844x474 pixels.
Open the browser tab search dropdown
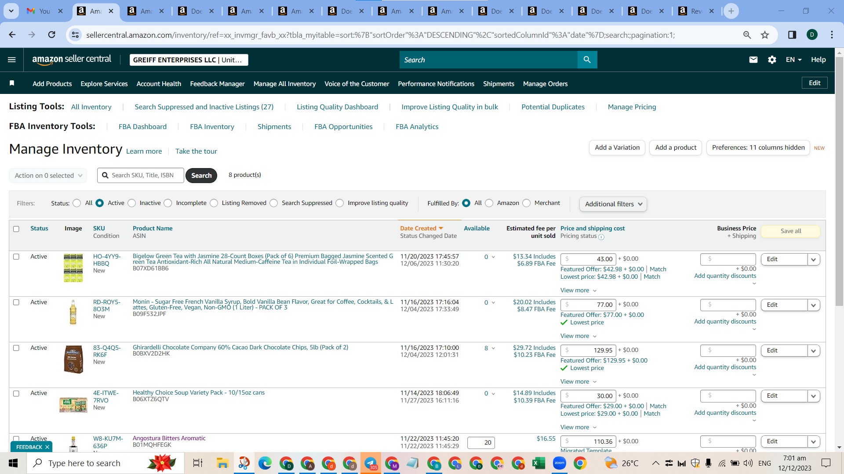tap(11, 11)
